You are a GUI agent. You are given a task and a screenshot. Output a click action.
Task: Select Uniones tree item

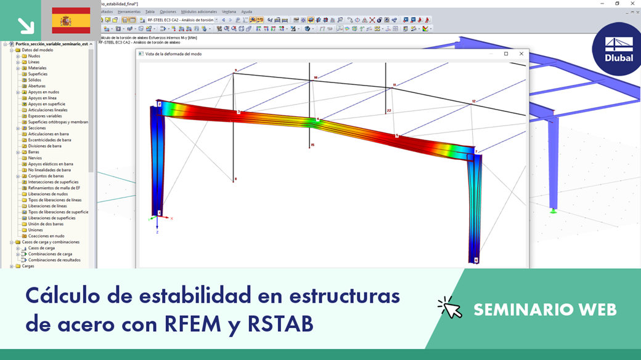click(36, 230)
